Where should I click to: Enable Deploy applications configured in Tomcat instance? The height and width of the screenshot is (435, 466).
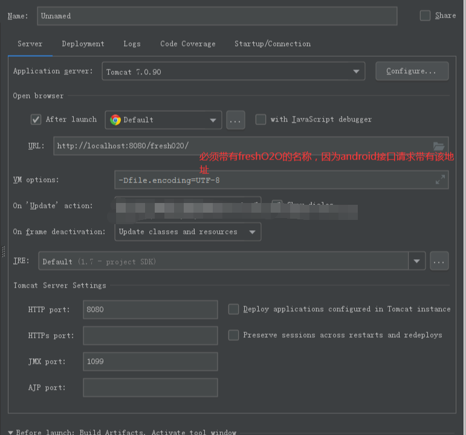[x=233, y=309]
